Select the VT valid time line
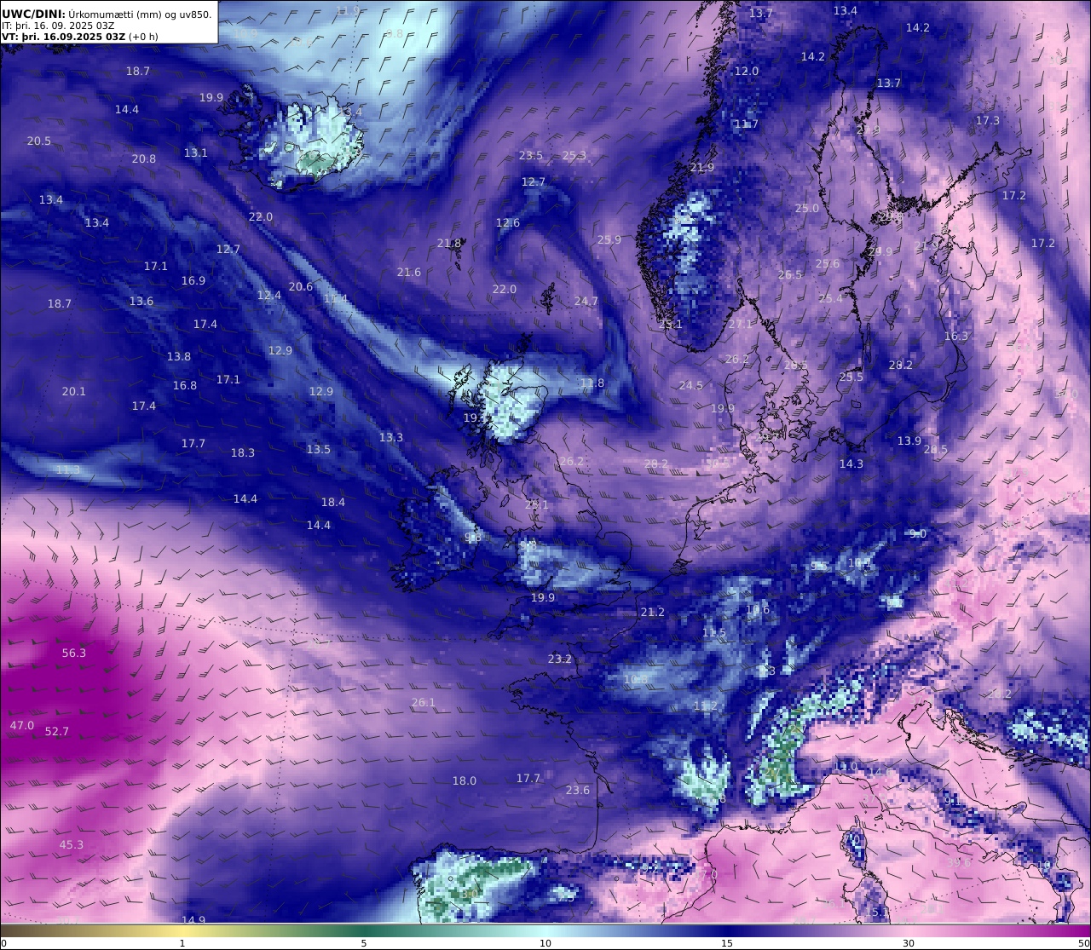The height and width of the screenshot is (950, 1091). click(x=80, y=37)
